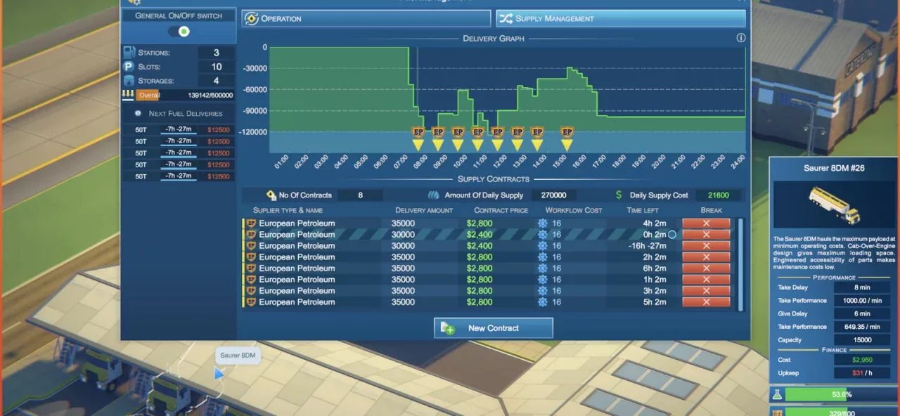Viewport: 900px width, 416px height.
Task: Click the No Of Contracts tag icon
Action: coord(271,195)
